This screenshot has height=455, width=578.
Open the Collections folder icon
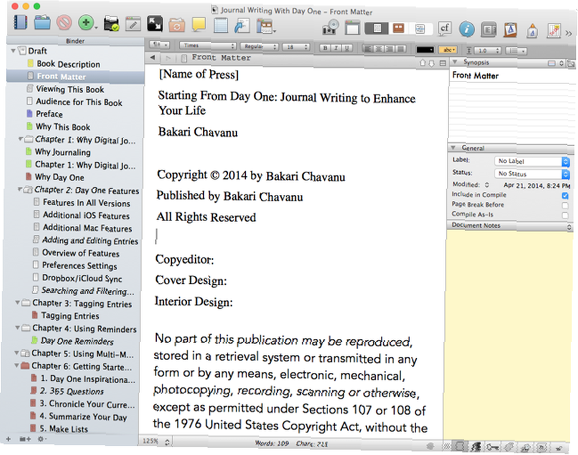coord(42,23)
